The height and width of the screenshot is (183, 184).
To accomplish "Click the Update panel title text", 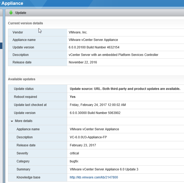I will (21, 13).
